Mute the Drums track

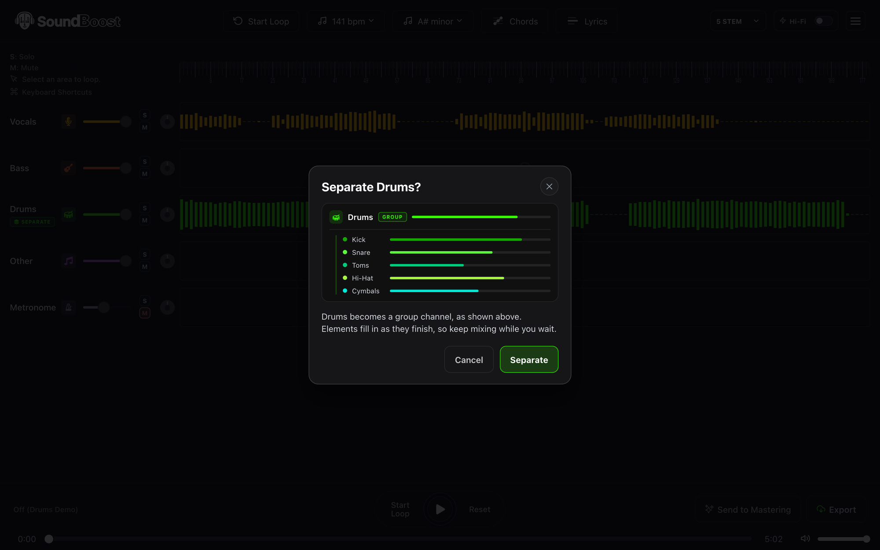145,220
